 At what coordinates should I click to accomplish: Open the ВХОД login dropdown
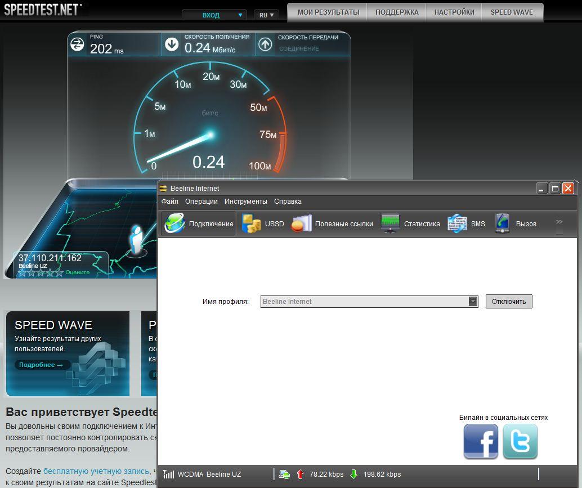214,15
